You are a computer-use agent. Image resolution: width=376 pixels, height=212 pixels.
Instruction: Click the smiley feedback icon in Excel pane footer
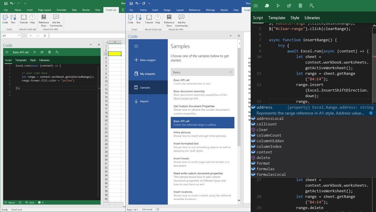[x=20, y=202]
